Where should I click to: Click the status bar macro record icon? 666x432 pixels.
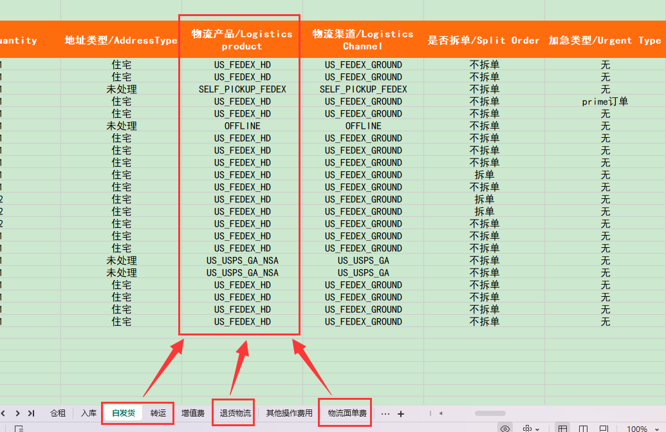pos(19,428)
